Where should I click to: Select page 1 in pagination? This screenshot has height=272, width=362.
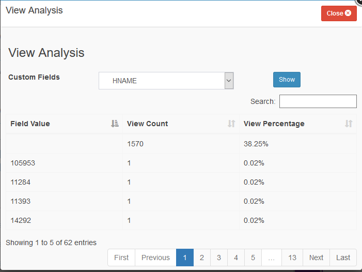(x=185, y=258)
